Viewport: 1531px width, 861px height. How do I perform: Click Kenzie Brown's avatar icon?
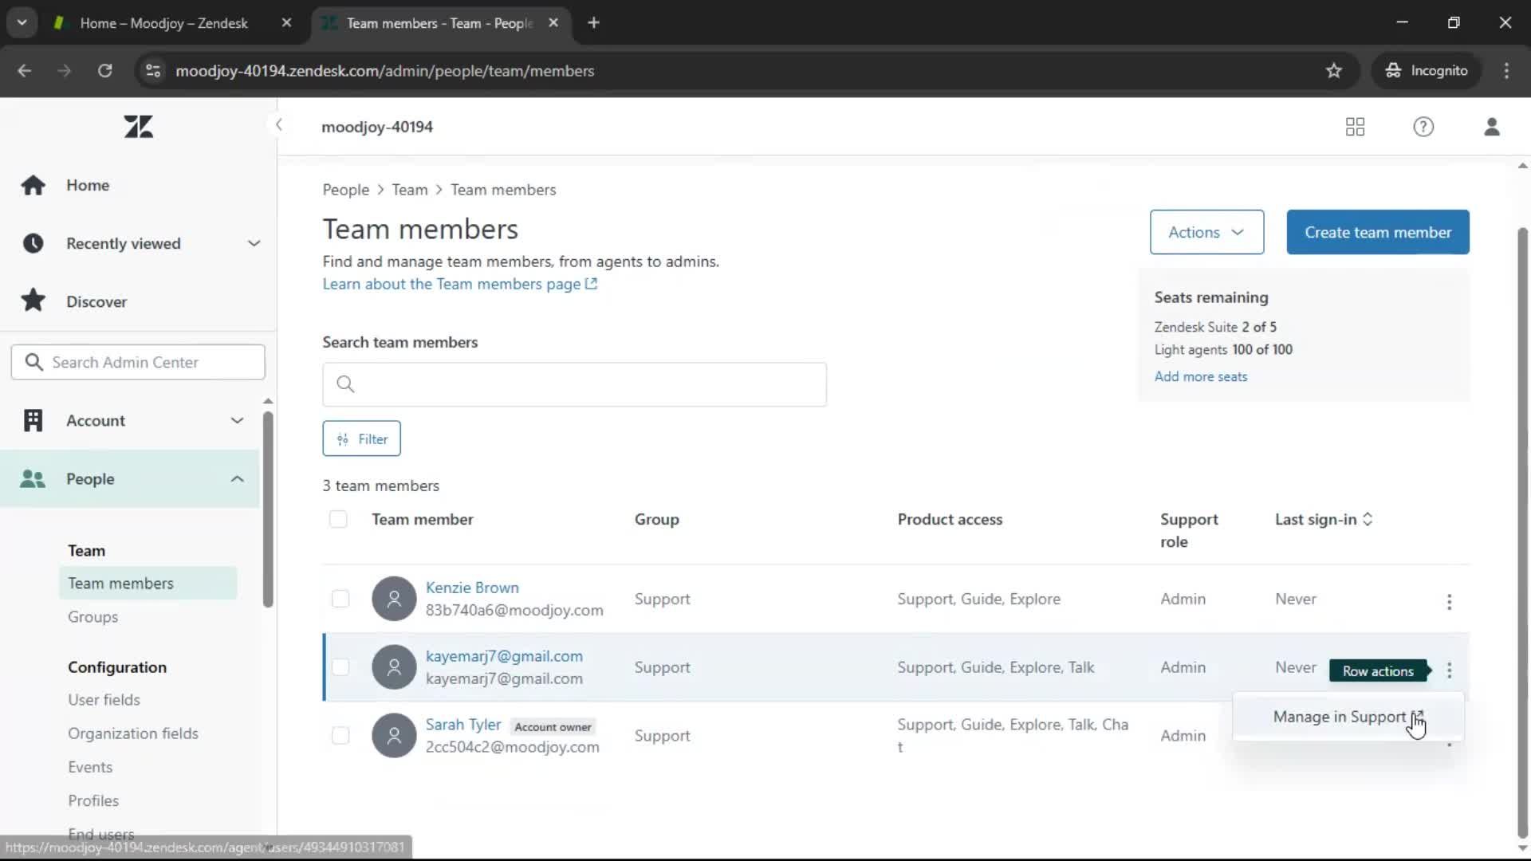click(x=394, y=599)
